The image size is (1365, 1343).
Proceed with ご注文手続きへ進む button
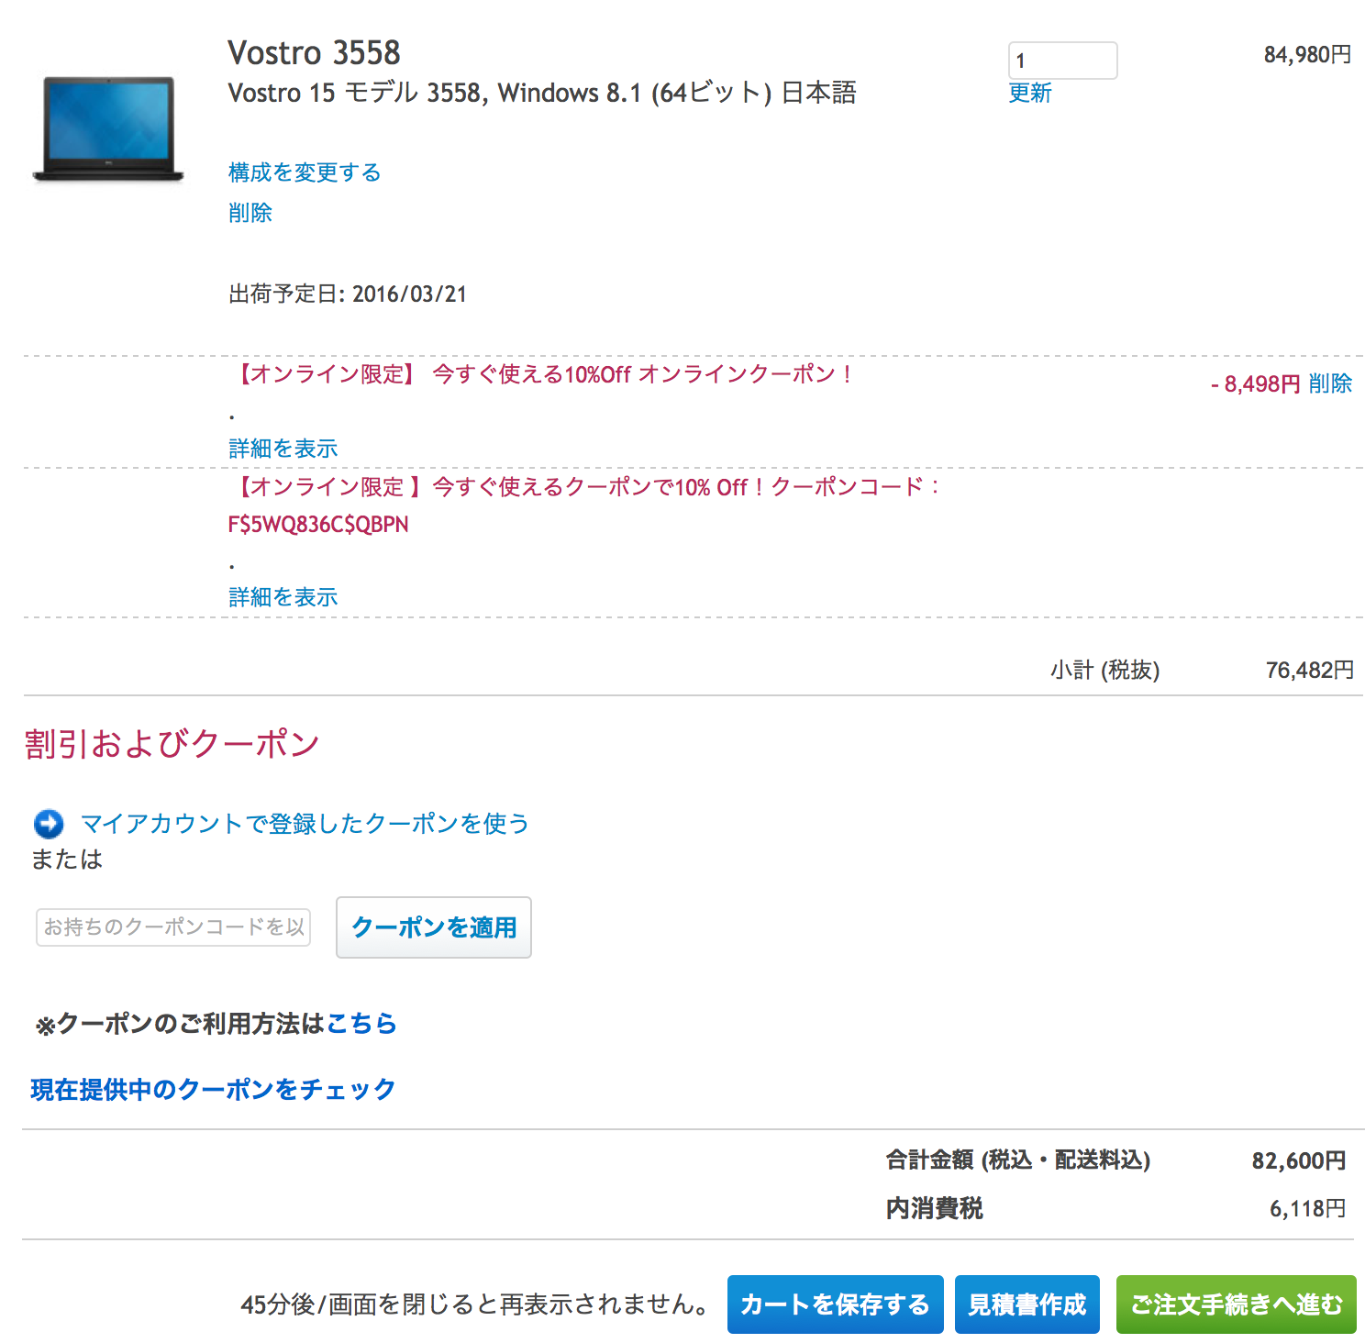tap(1237, 1304)
